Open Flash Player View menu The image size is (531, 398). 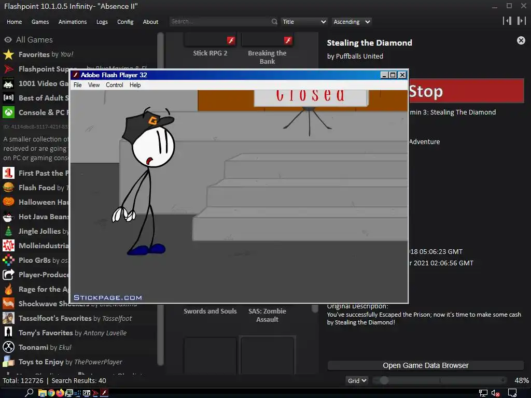[x=94, y=85]
